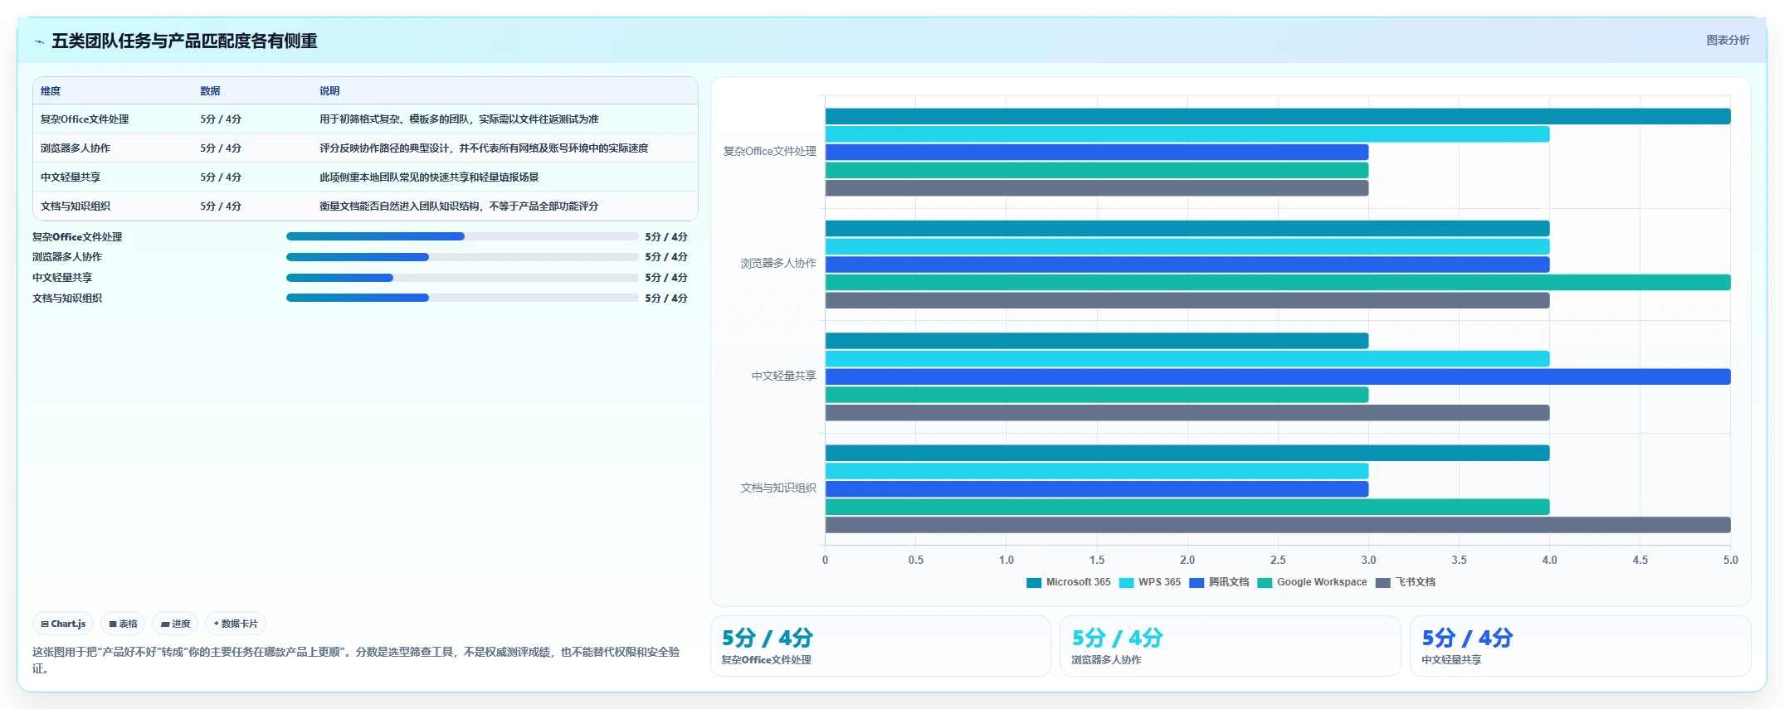Image resolution: width=1784 pixels, height=709 pixels.
Task: Click description starting 衡量文档能否
Action: (459, 206)
